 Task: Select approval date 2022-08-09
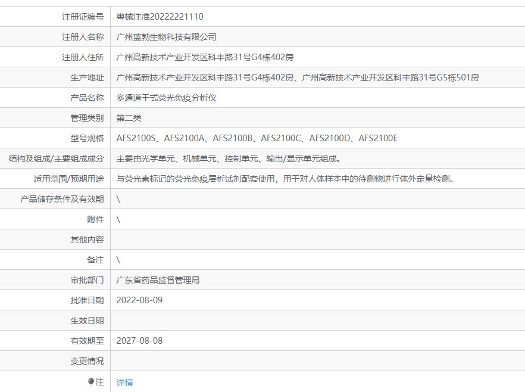pos(139,300)
